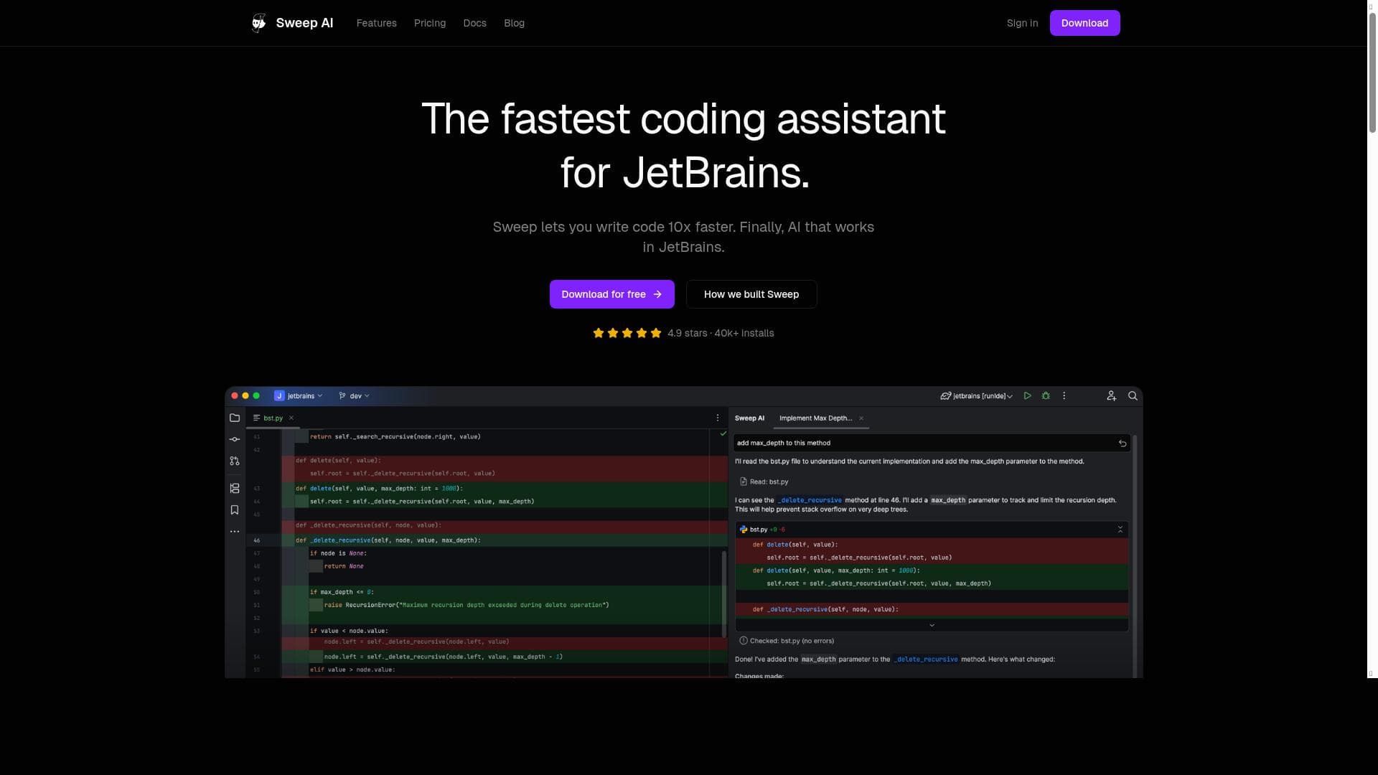1378x775 pixels.
Task: Open pull requests icon in IDE sidebar
Action: [235, 461]
